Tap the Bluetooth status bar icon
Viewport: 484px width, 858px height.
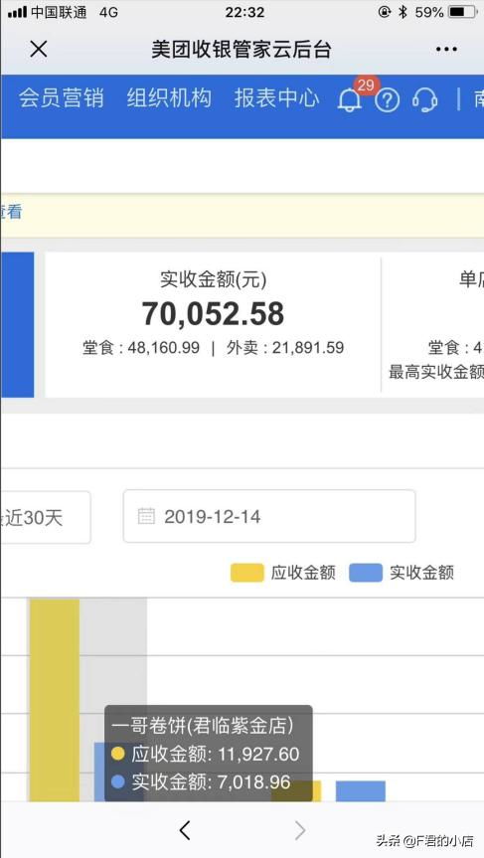point(403,12)
